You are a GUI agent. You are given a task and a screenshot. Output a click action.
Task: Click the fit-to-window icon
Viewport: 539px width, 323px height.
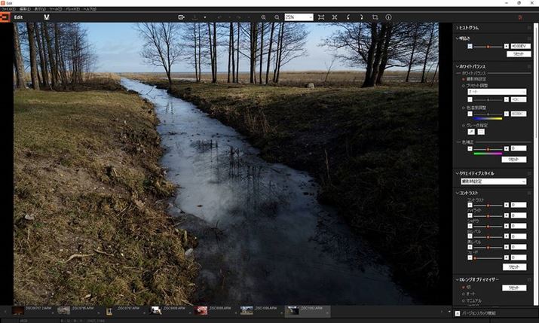point(321,17)
